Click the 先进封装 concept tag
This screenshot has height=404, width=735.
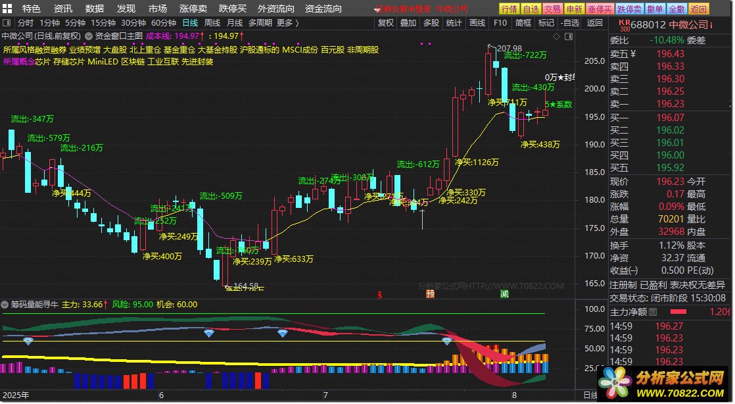pos(197,61)
